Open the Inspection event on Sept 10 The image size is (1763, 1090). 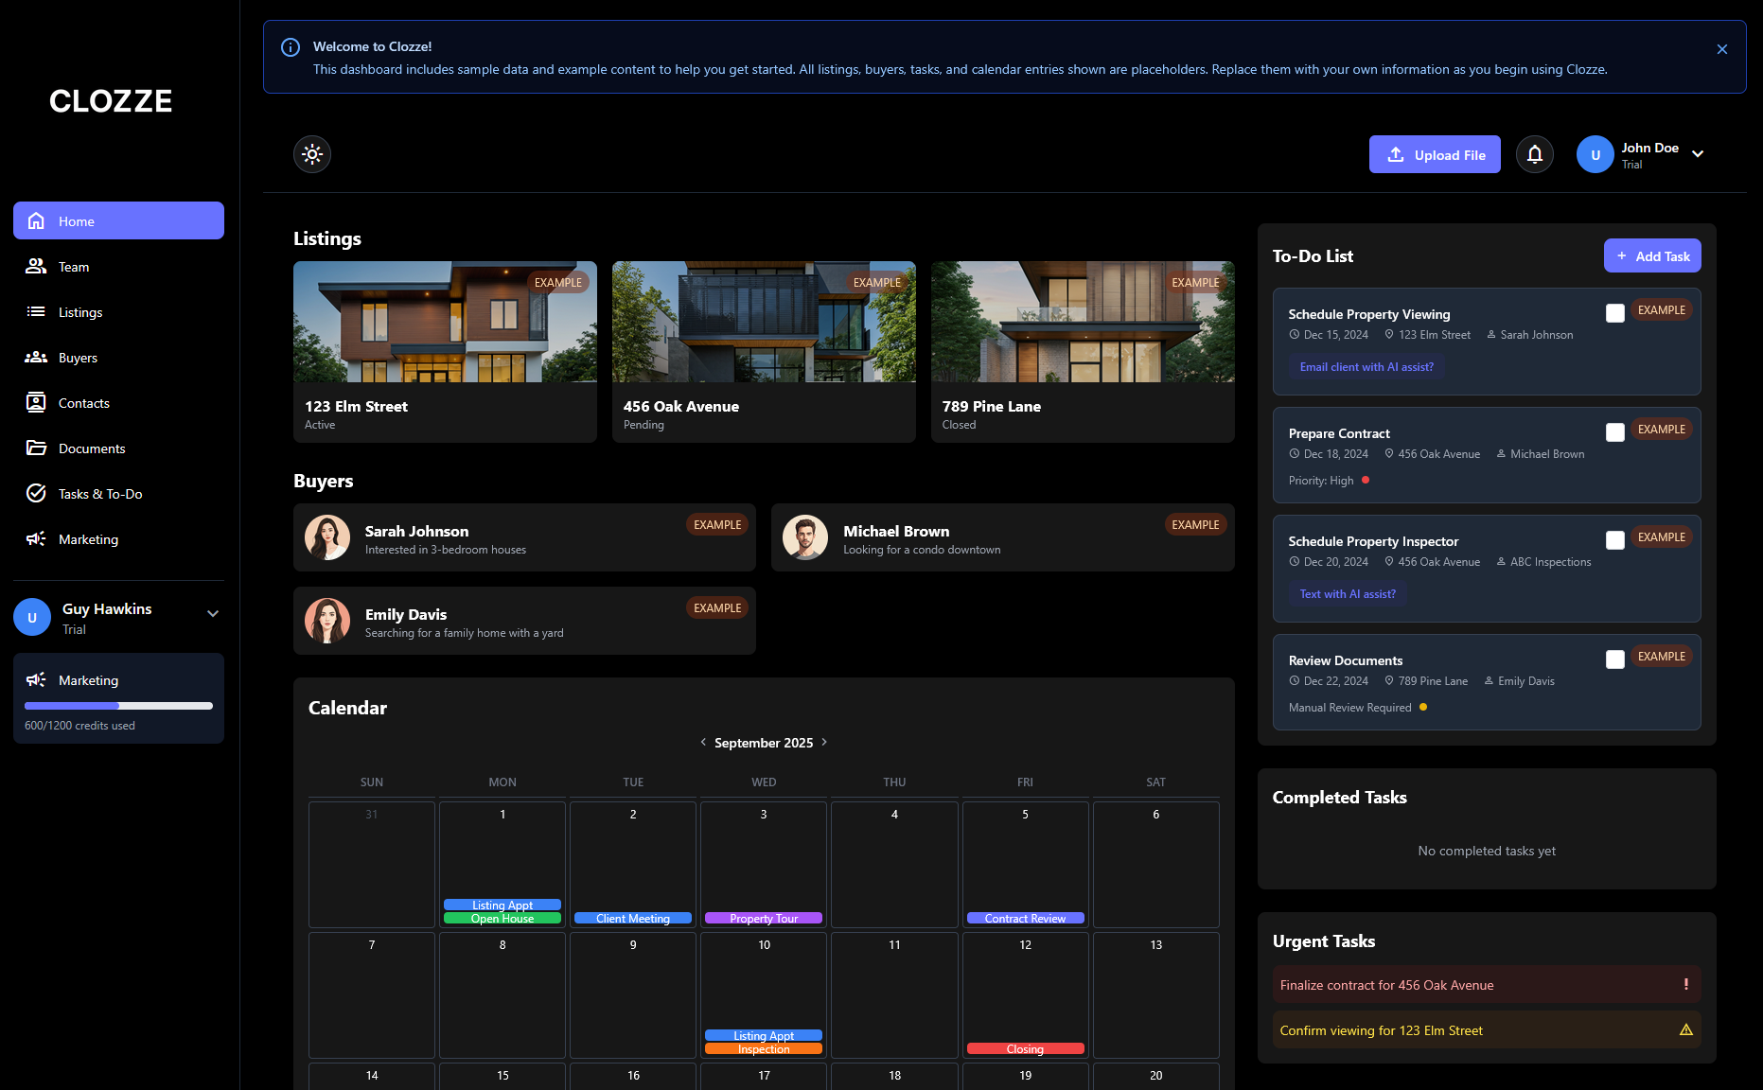pyautogui.click(x=764, y=1049)
